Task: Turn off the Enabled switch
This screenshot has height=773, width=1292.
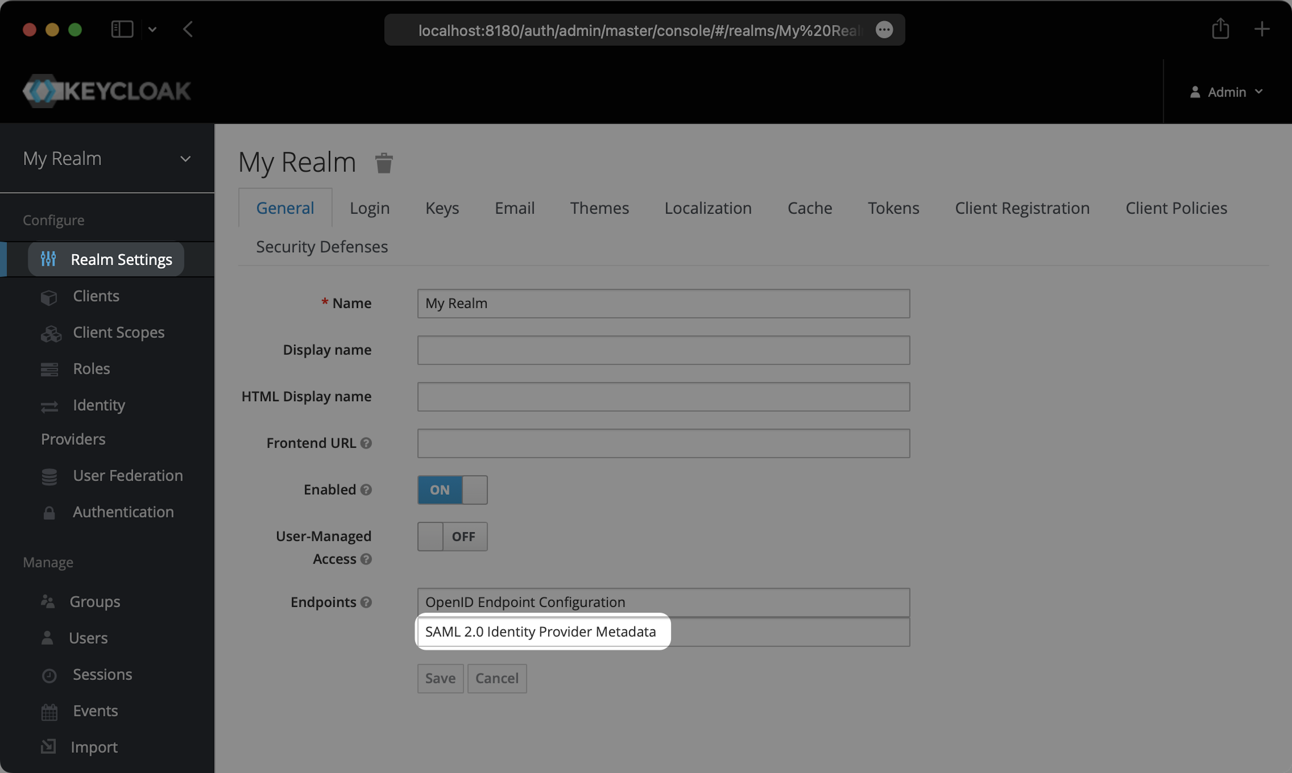Action: (x=452, y=490)
